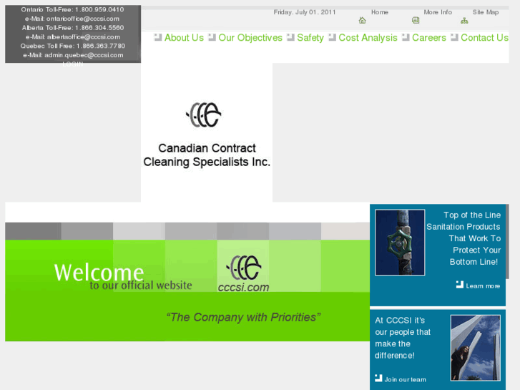
Task: Click the bullet icon beside Safety
Action: [x=290, y=37]
